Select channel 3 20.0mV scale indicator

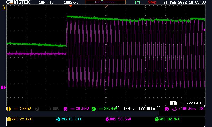point(76,109)
